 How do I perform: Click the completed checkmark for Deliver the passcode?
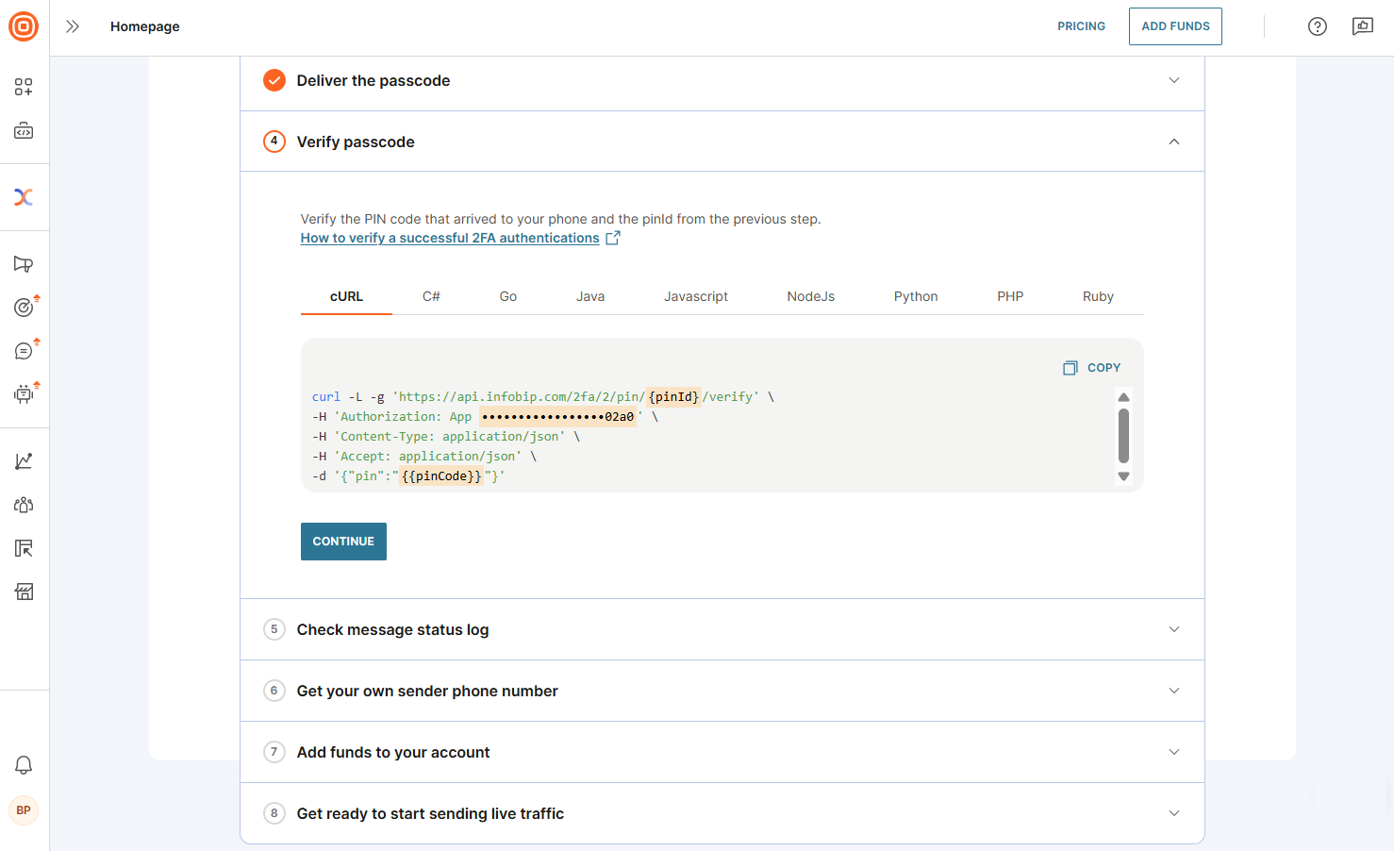[x=274, y=80]
